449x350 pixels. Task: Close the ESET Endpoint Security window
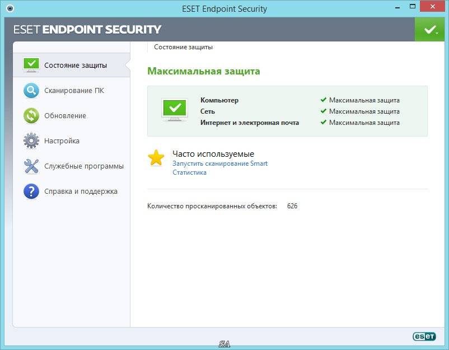click(x=432, y=7)
